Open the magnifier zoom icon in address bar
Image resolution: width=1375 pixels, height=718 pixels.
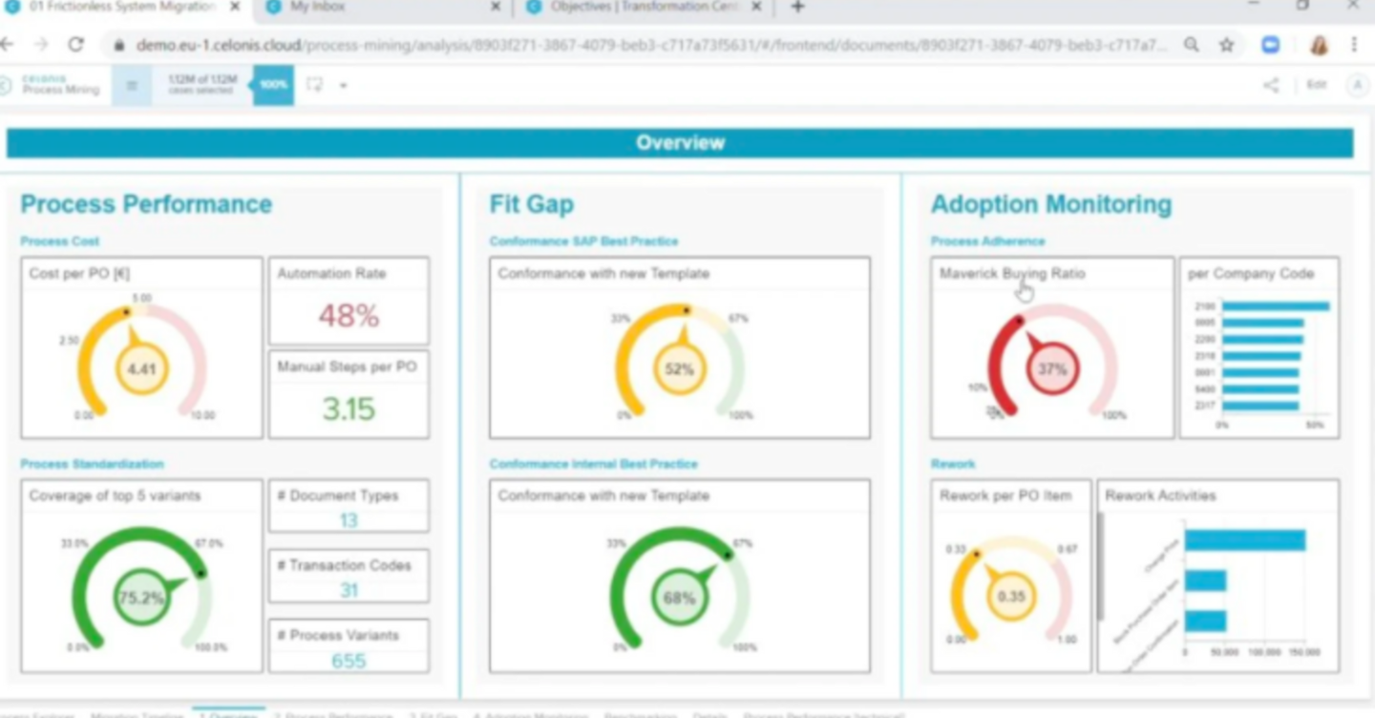(1192, 45)
